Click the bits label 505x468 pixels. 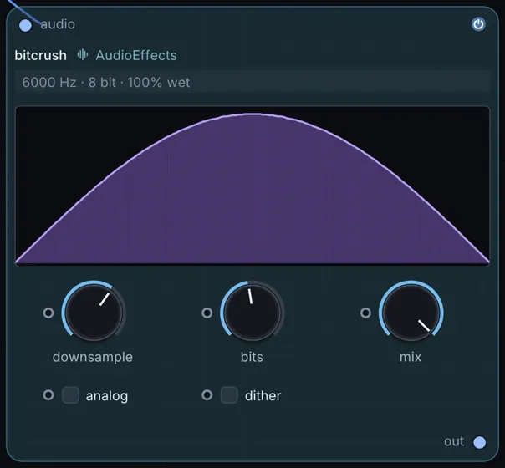pyautogui.click(x=252, y=357)
